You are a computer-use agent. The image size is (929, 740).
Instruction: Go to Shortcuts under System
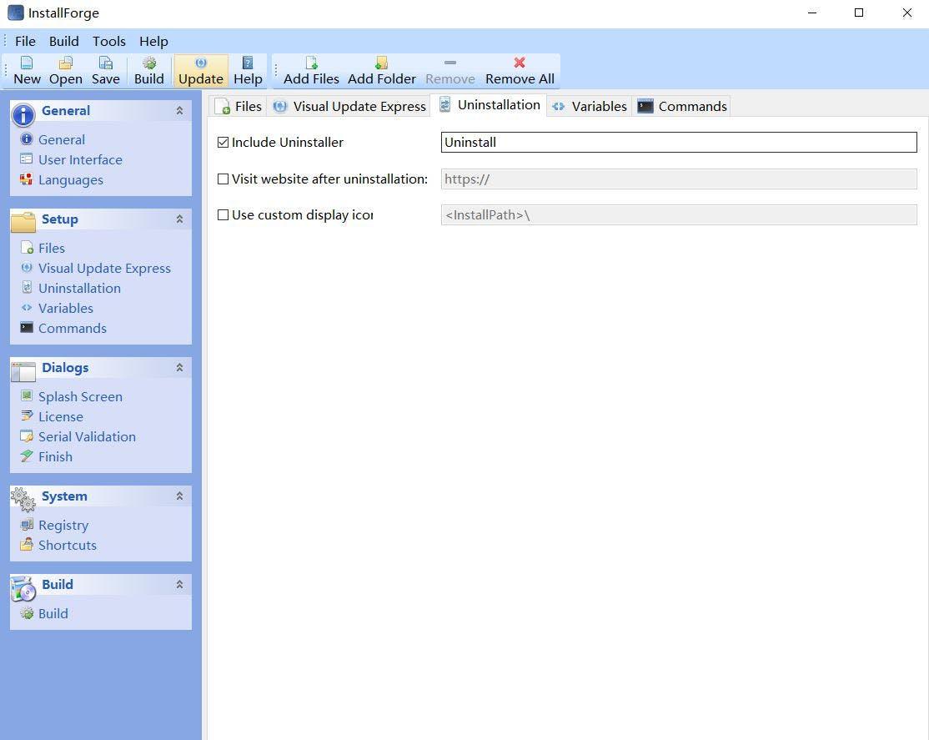67,545
